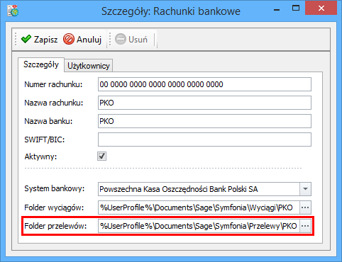Click the Nazwa rachunku text field
The height and width of the screenshot is (262, 342).
point(204,103)
